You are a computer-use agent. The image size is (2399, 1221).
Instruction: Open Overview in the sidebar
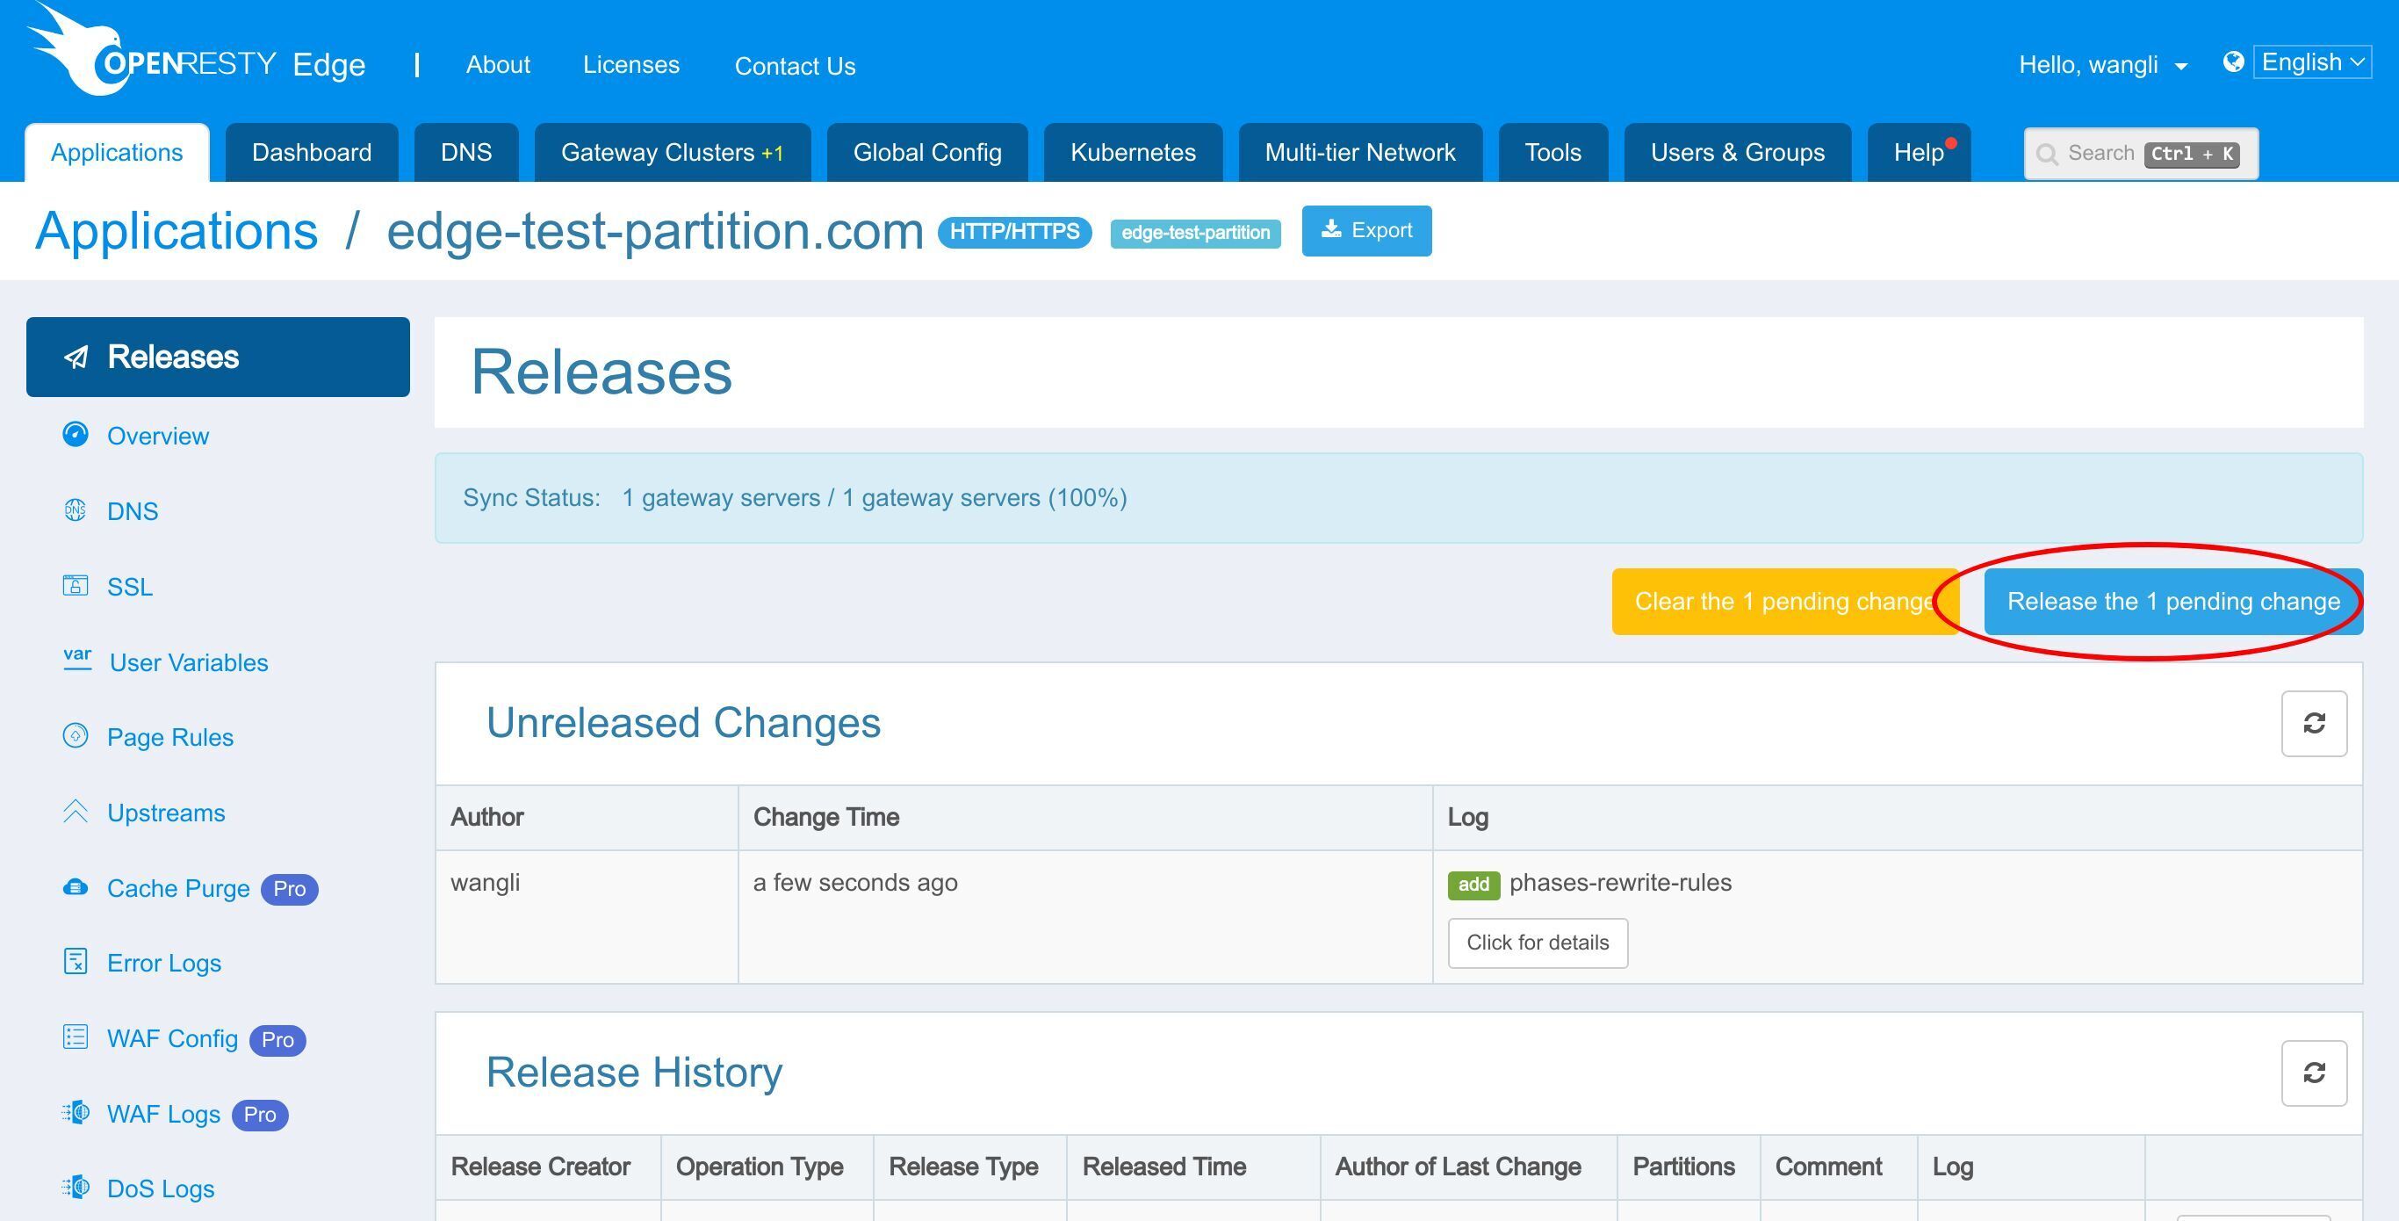tap(158, 436)
